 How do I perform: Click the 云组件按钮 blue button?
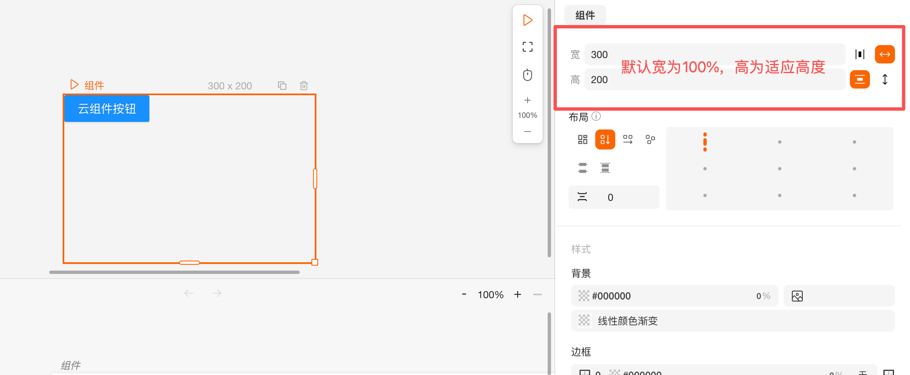[107, 109]
